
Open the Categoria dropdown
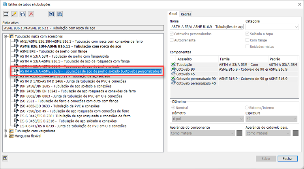(x=272, y=27)
